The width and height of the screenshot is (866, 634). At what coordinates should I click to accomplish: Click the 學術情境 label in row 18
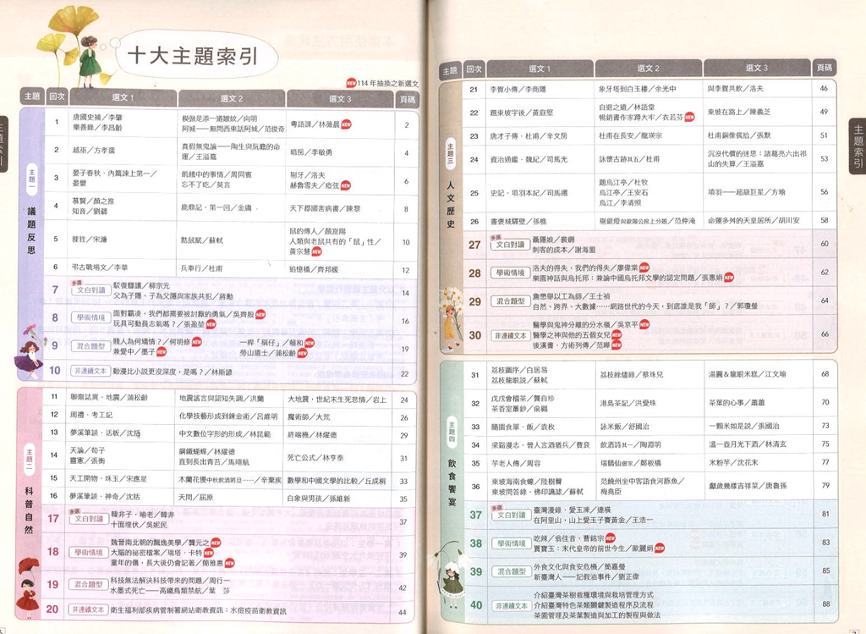coord(88,552)
